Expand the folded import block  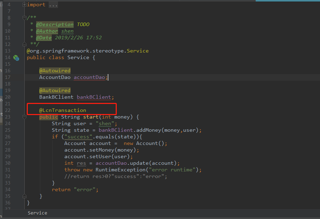point(24,5)
